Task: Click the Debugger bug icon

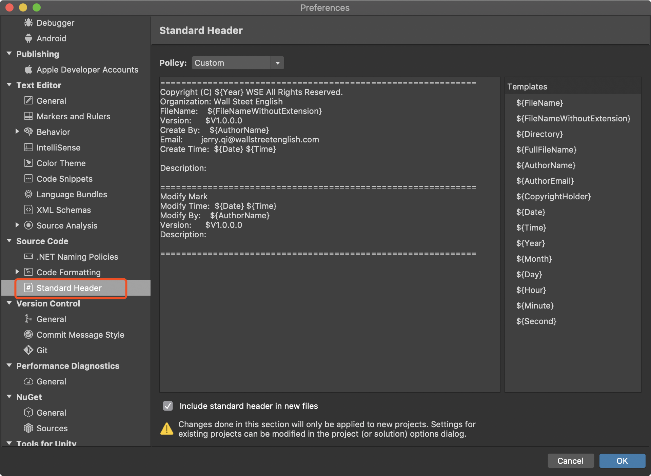Action: point(28,23)
